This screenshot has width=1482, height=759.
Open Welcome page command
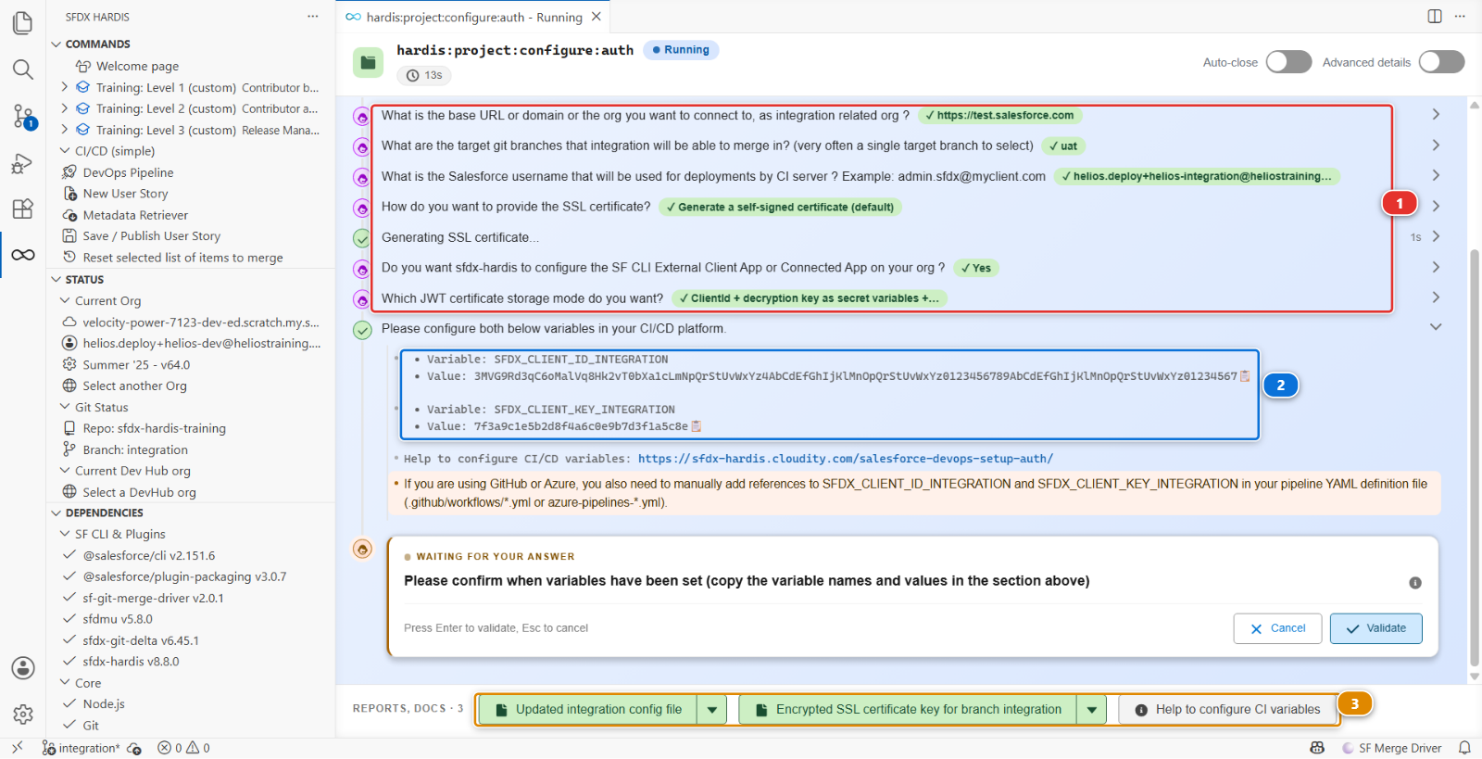[x=137, y=66]
